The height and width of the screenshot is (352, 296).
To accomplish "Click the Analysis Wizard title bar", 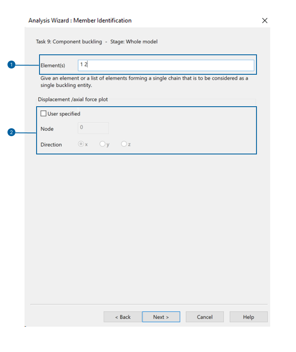I will point(80,20).
